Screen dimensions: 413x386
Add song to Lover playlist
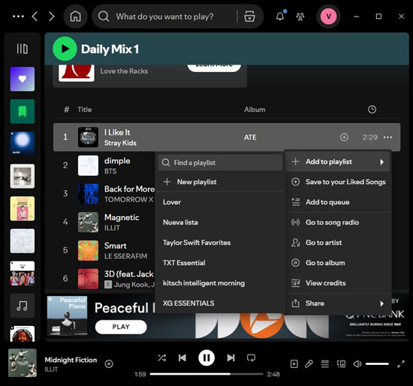(220, 202)
